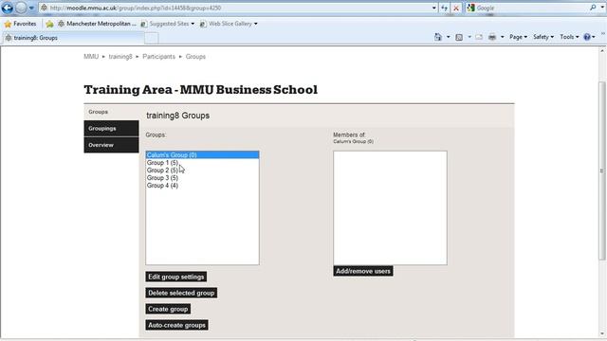Click inside the Google search box
This screenshot has height=341, width=607.
click(531, 8)
